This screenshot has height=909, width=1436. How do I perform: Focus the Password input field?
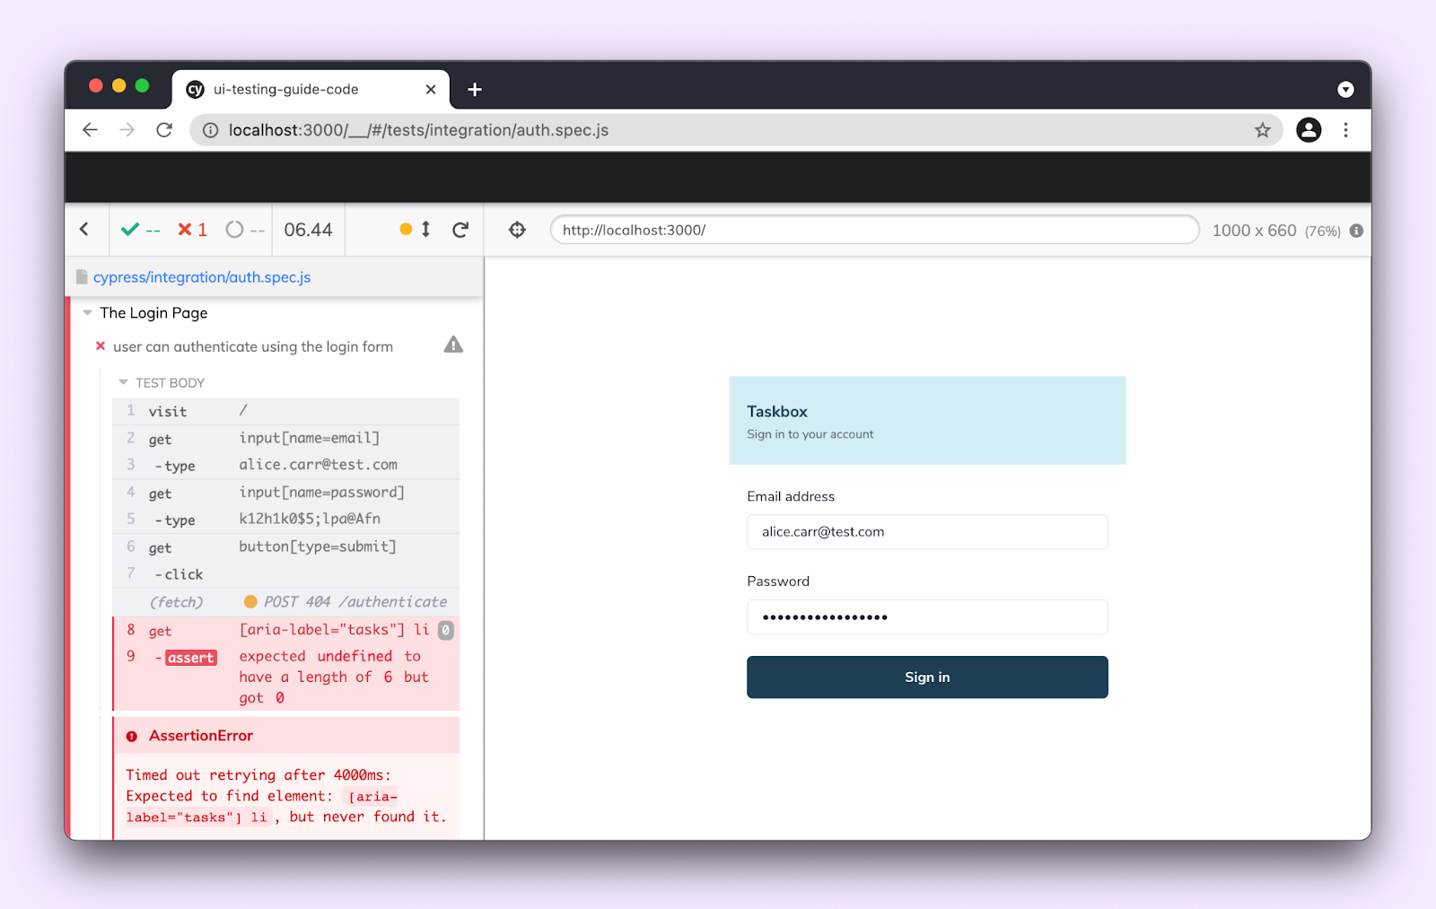click(x=926, y=617)
